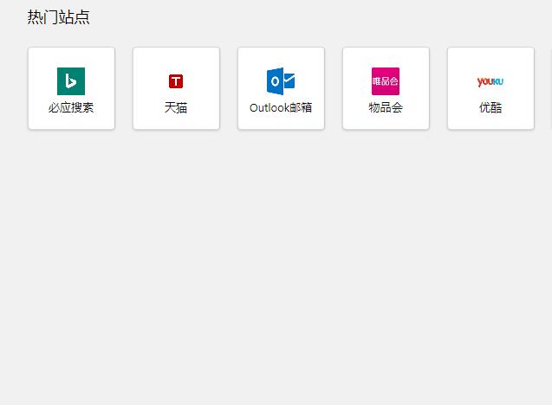Open the blue Outlook mail icon
This screenshot has width=552, height=405.
tap(281, 81)
